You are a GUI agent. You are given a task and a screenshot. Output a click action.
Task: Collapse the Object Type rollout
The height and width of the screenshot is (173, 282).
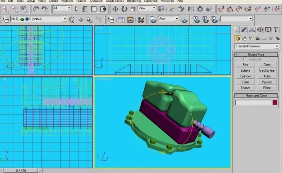[x=256, y=54]
